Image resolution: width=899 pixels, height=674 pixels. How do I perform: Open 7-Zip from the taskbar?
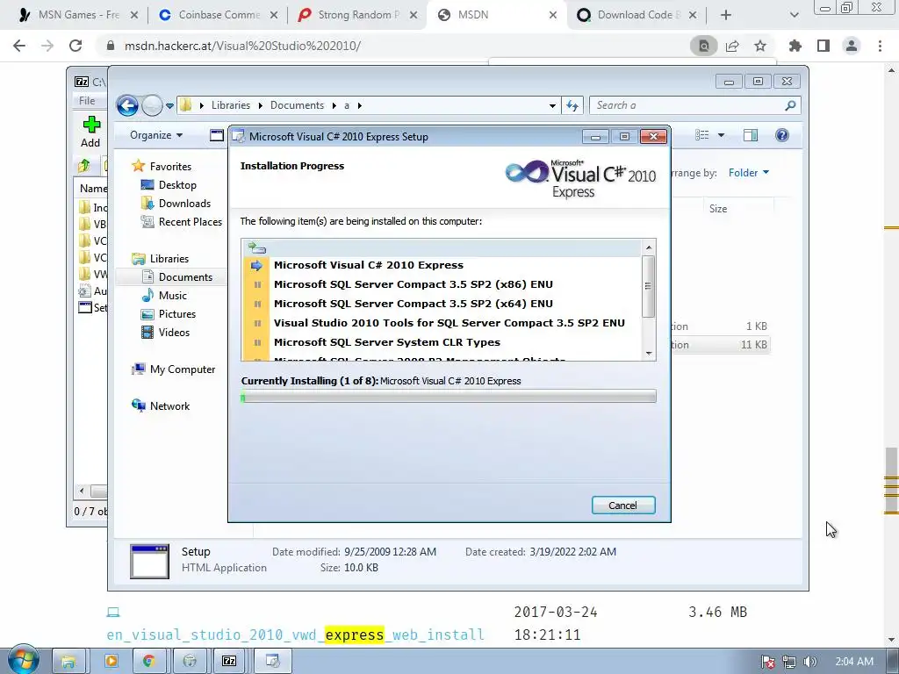(229, 661)
